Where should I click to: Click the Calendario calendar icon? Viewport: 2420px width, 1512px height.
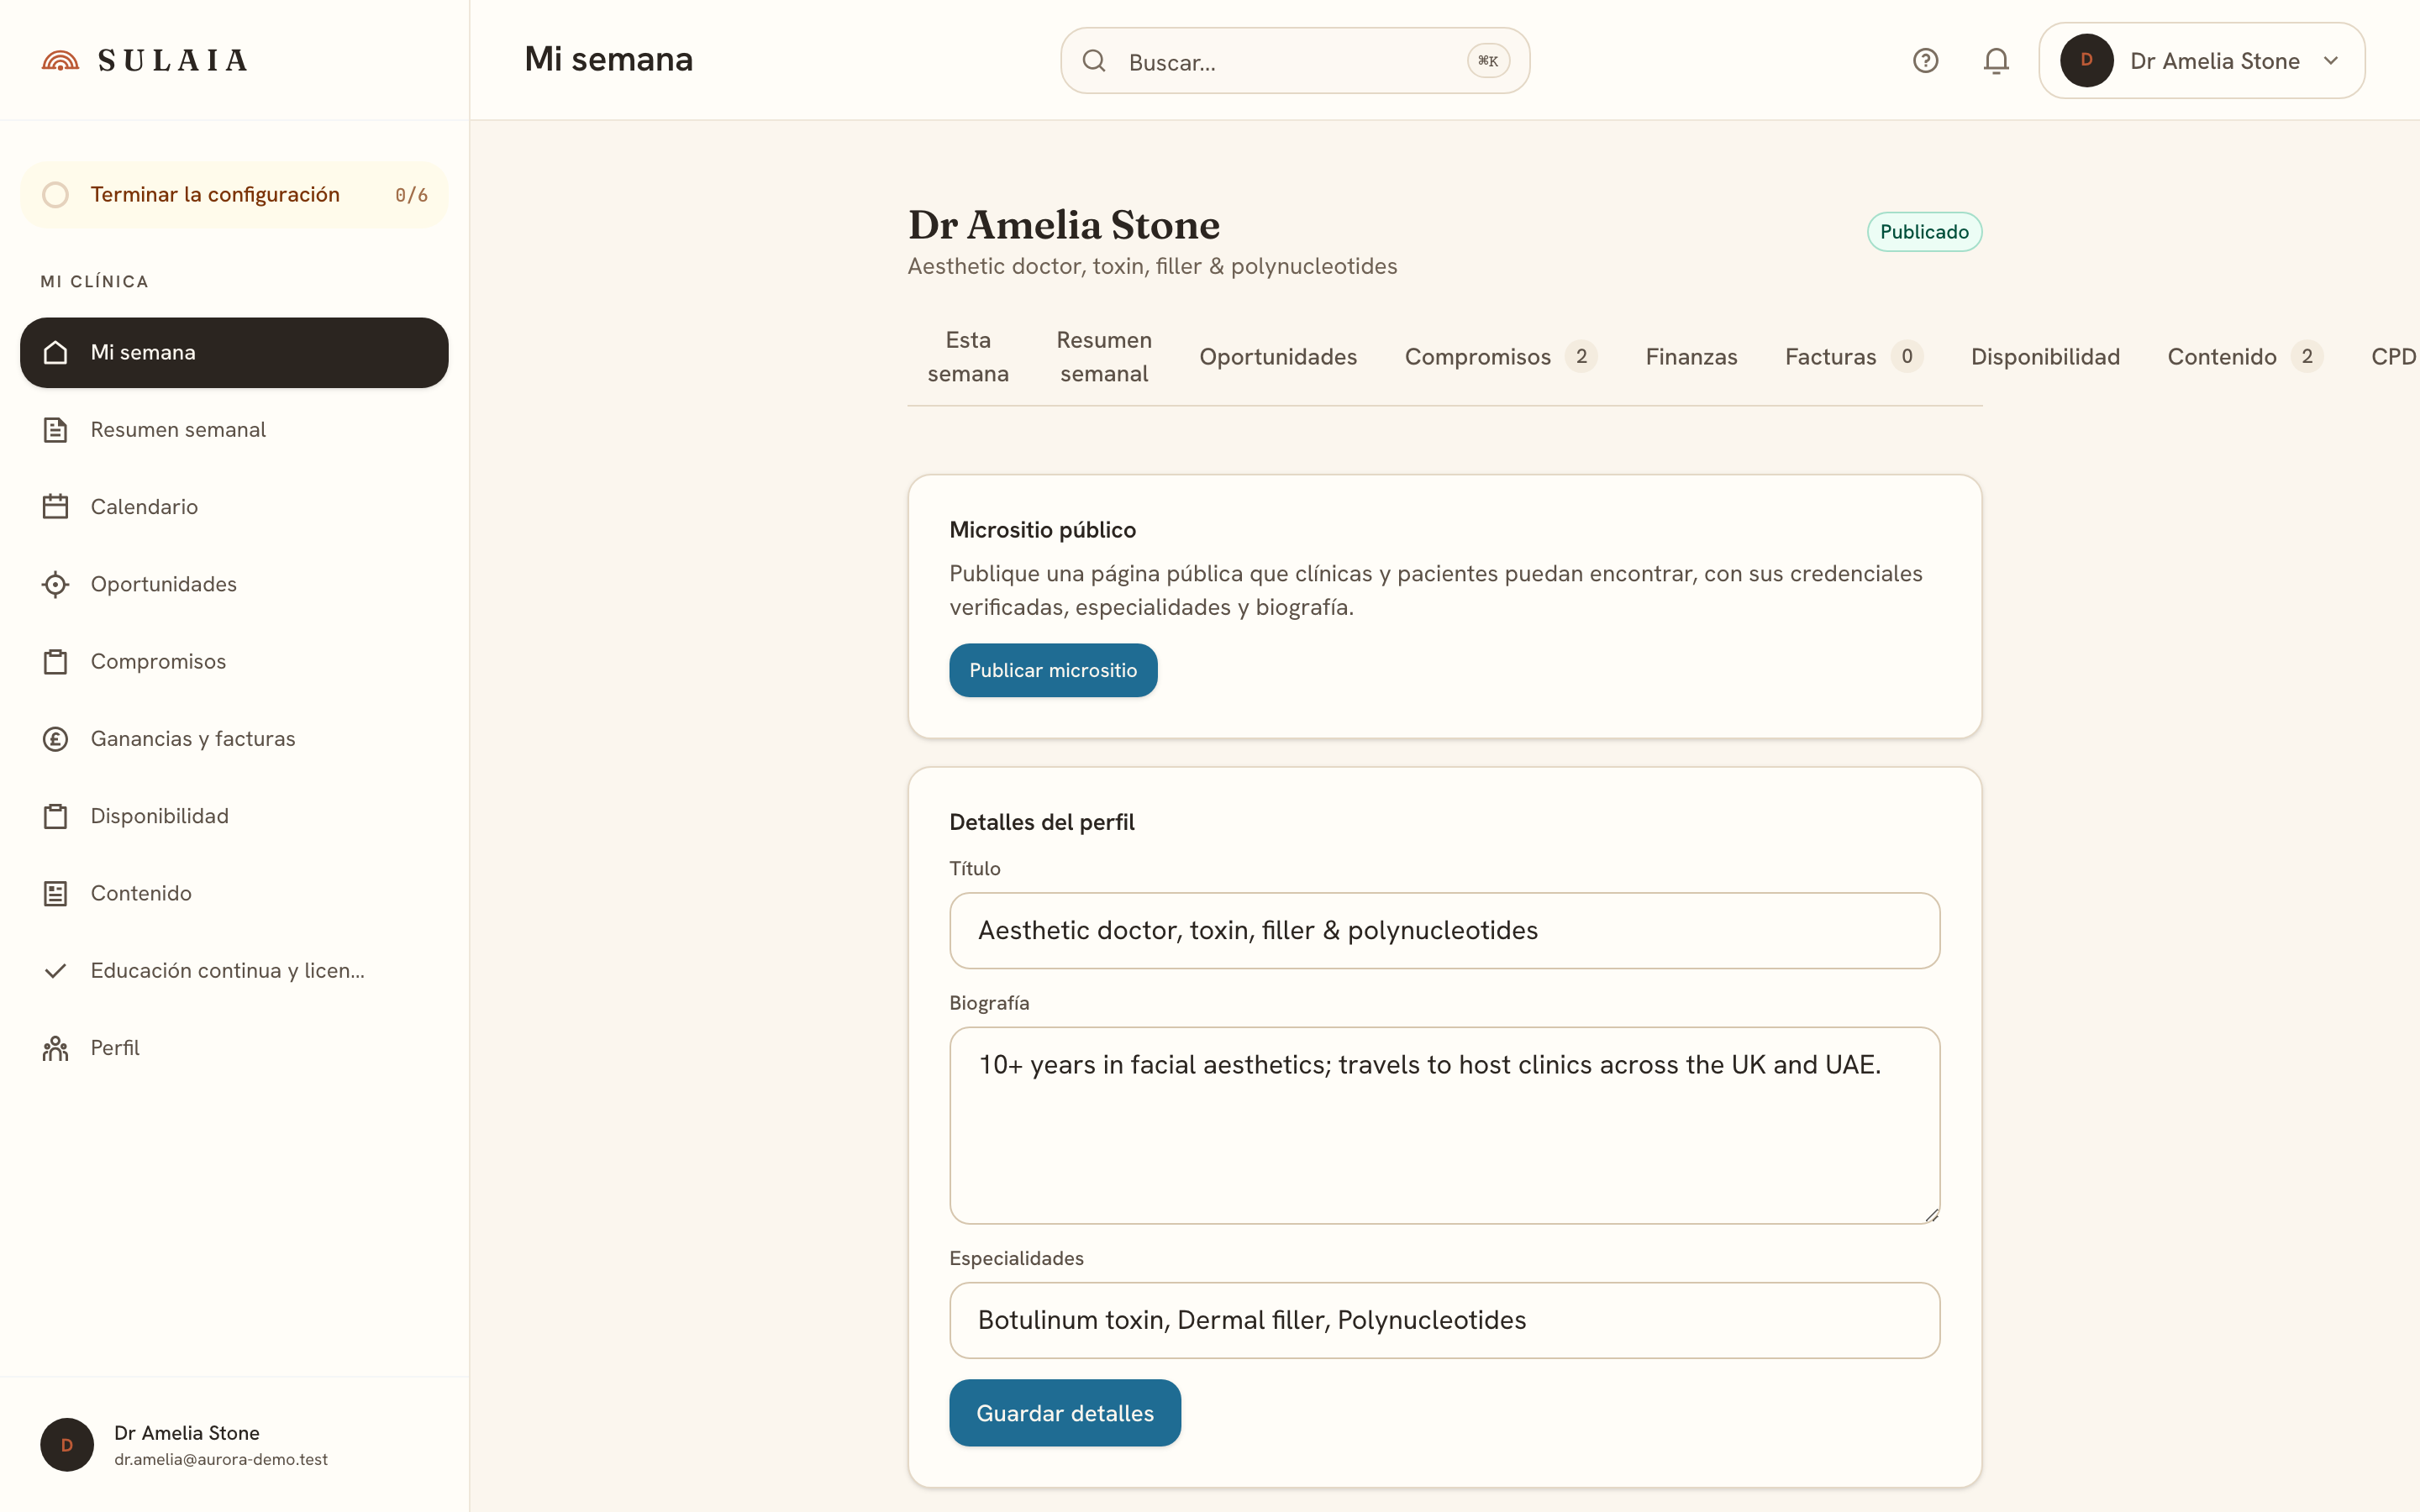coord(56,507)
